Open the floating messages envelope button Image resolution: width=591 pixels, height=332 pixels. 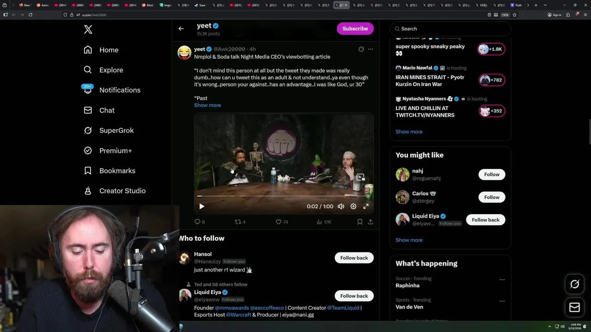coord(574,308)
